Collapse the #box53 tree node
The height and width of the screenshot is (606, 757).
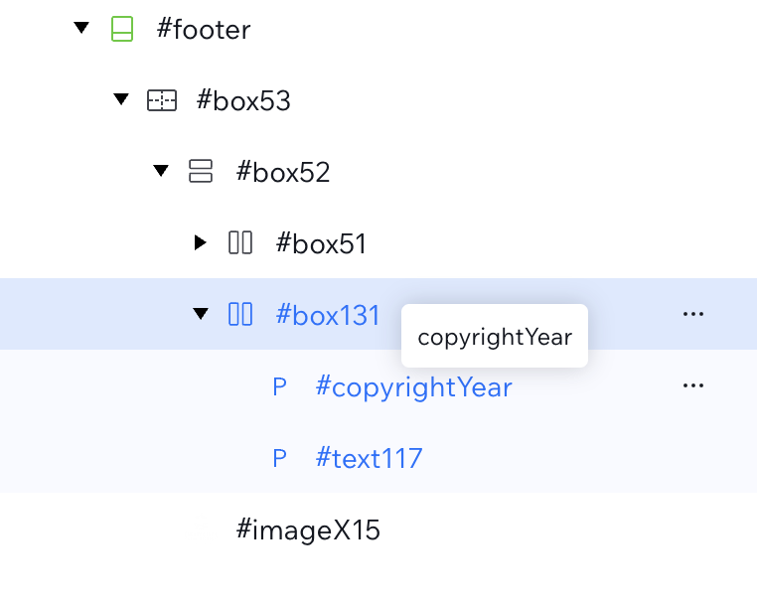pos(121,99)
